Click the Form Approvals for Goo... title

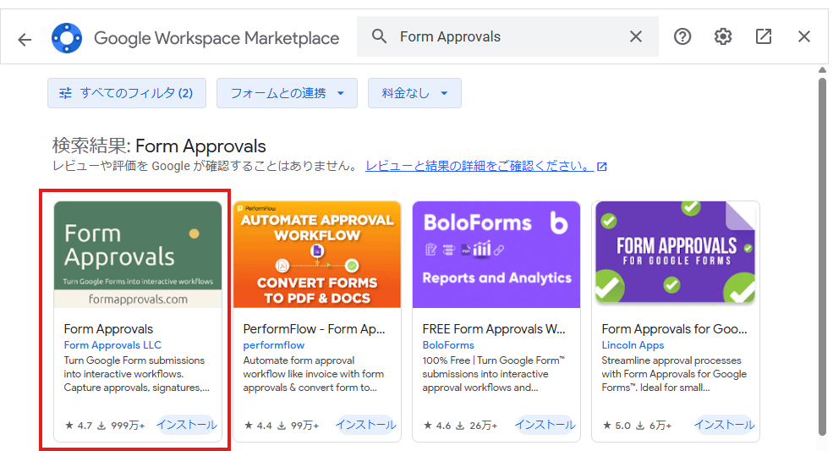pyautogui.click(x=674, y=329)
